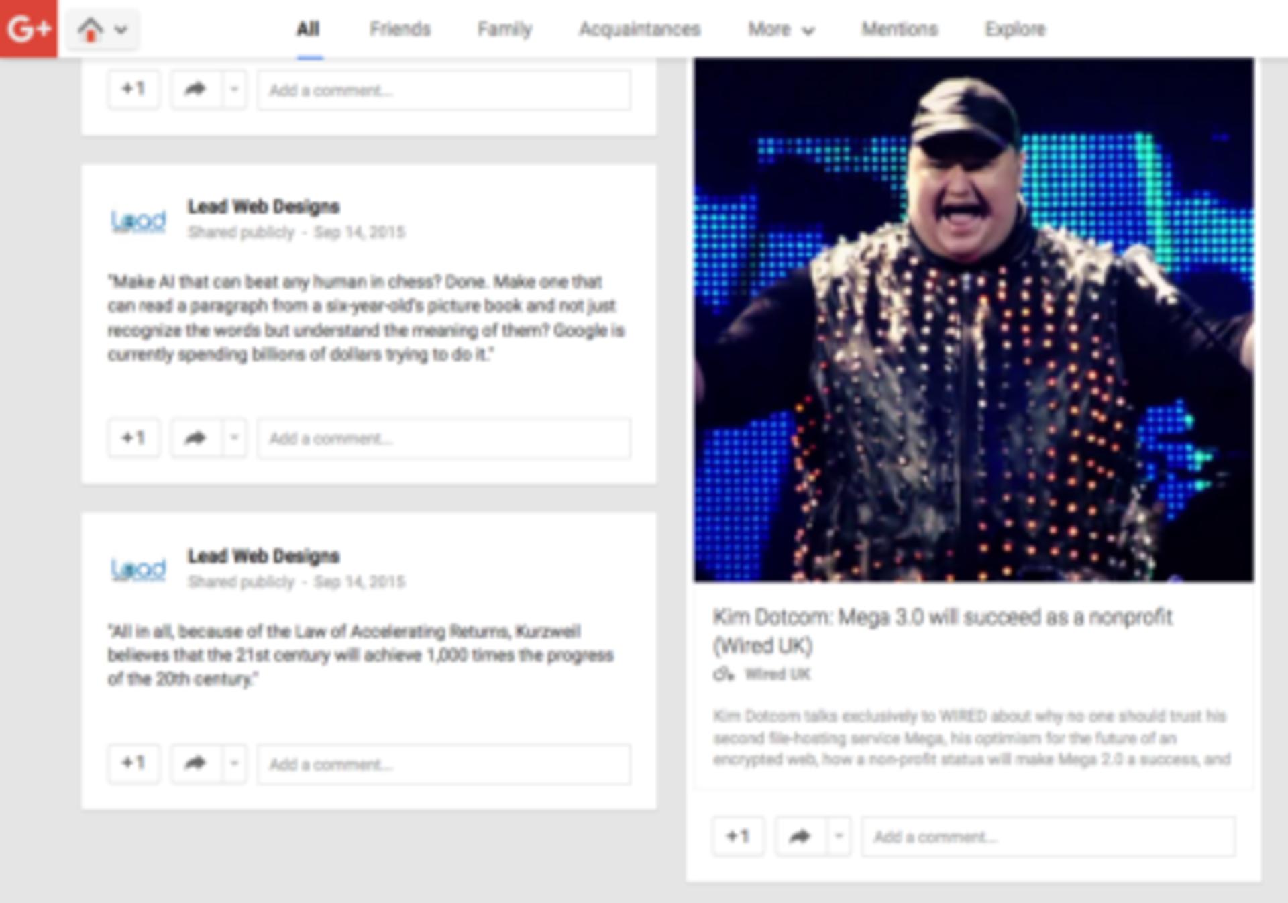The height and width of the screenshot is (903, 1288).
Task: Click the Google+ logo icon
Action: 29,29
